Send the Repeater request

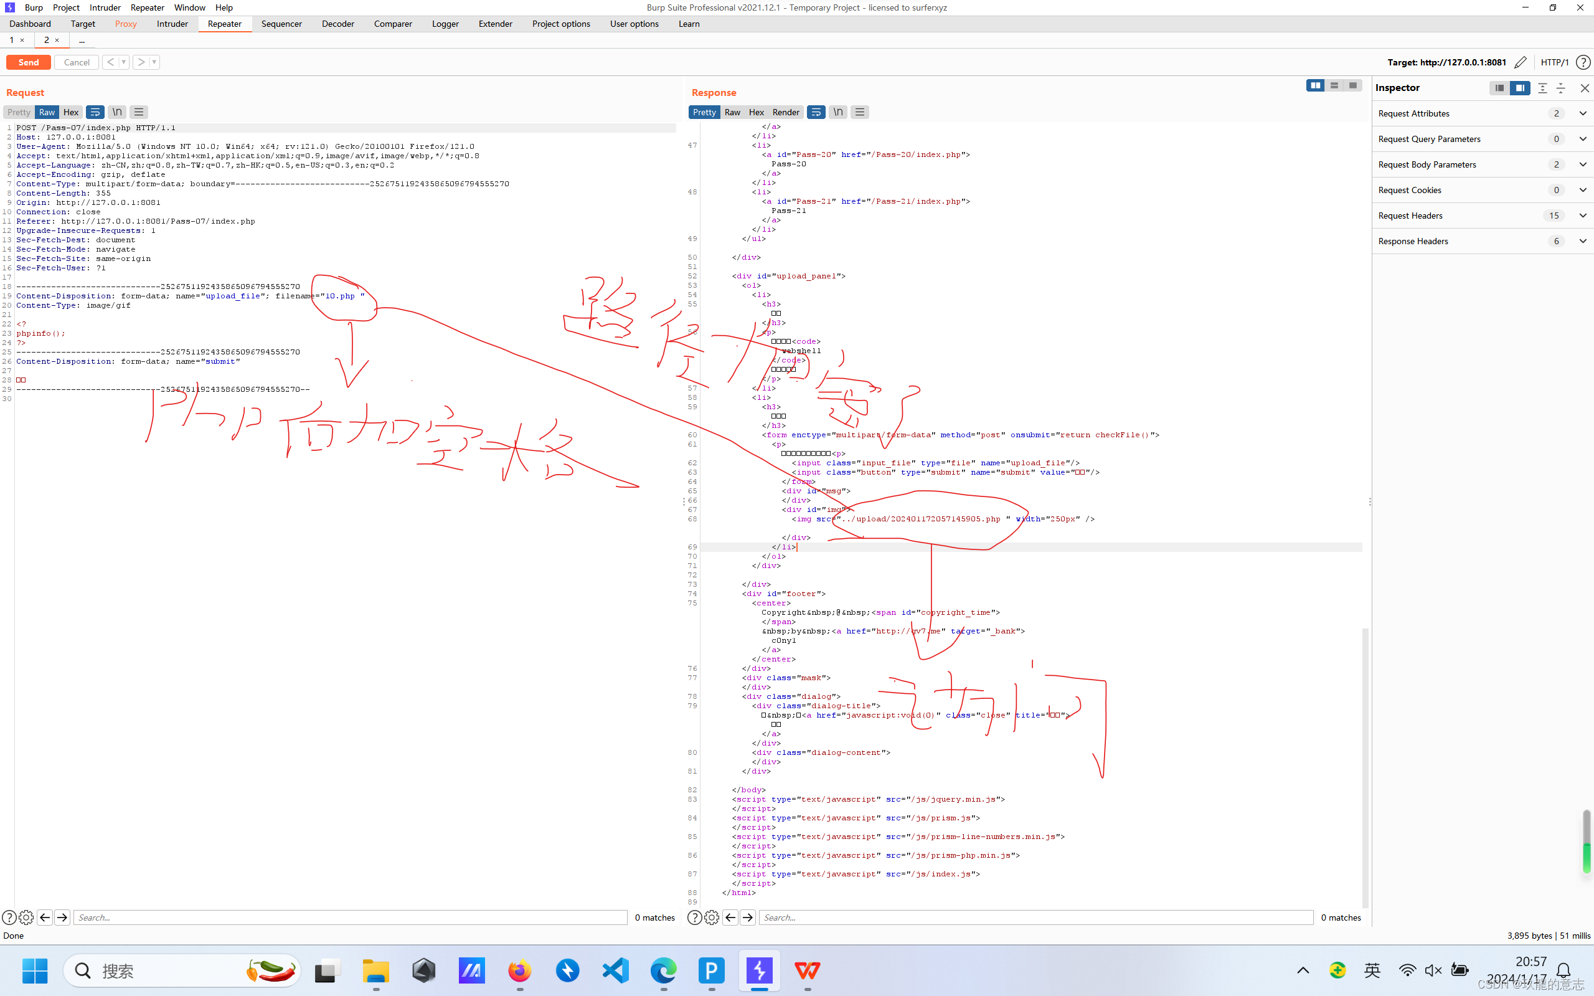click(x=28, y=62)
